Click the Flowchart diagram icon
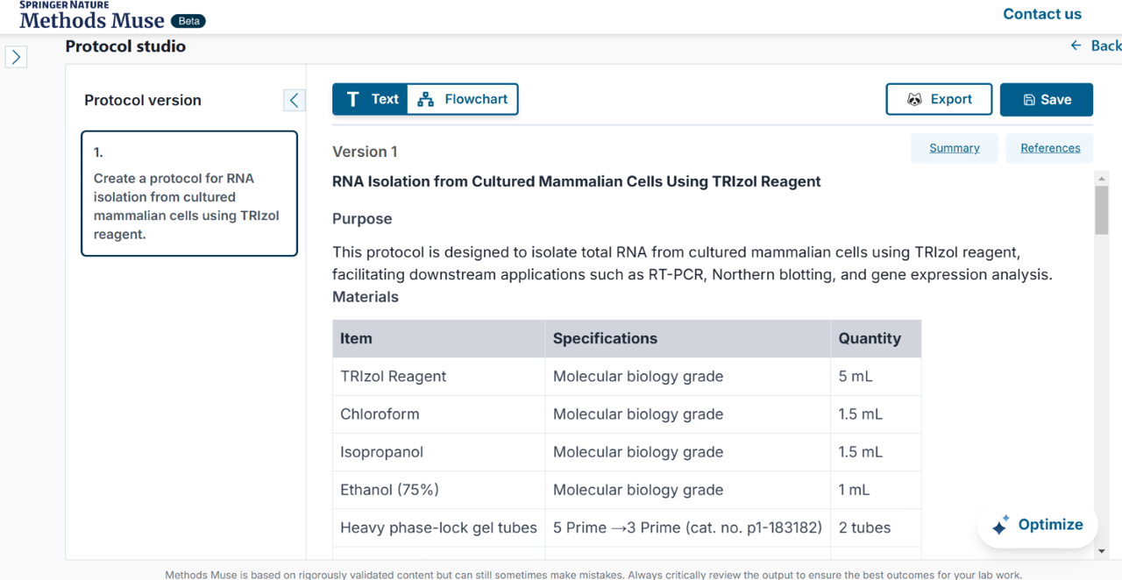The width and height of the screenshot is (1122, 580). pos(426,99)
